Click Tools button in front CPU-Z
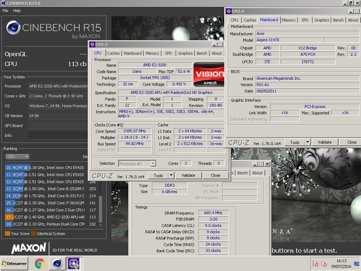Image resolution: width=361 pixels, height=271 pixels. (158, 176)
